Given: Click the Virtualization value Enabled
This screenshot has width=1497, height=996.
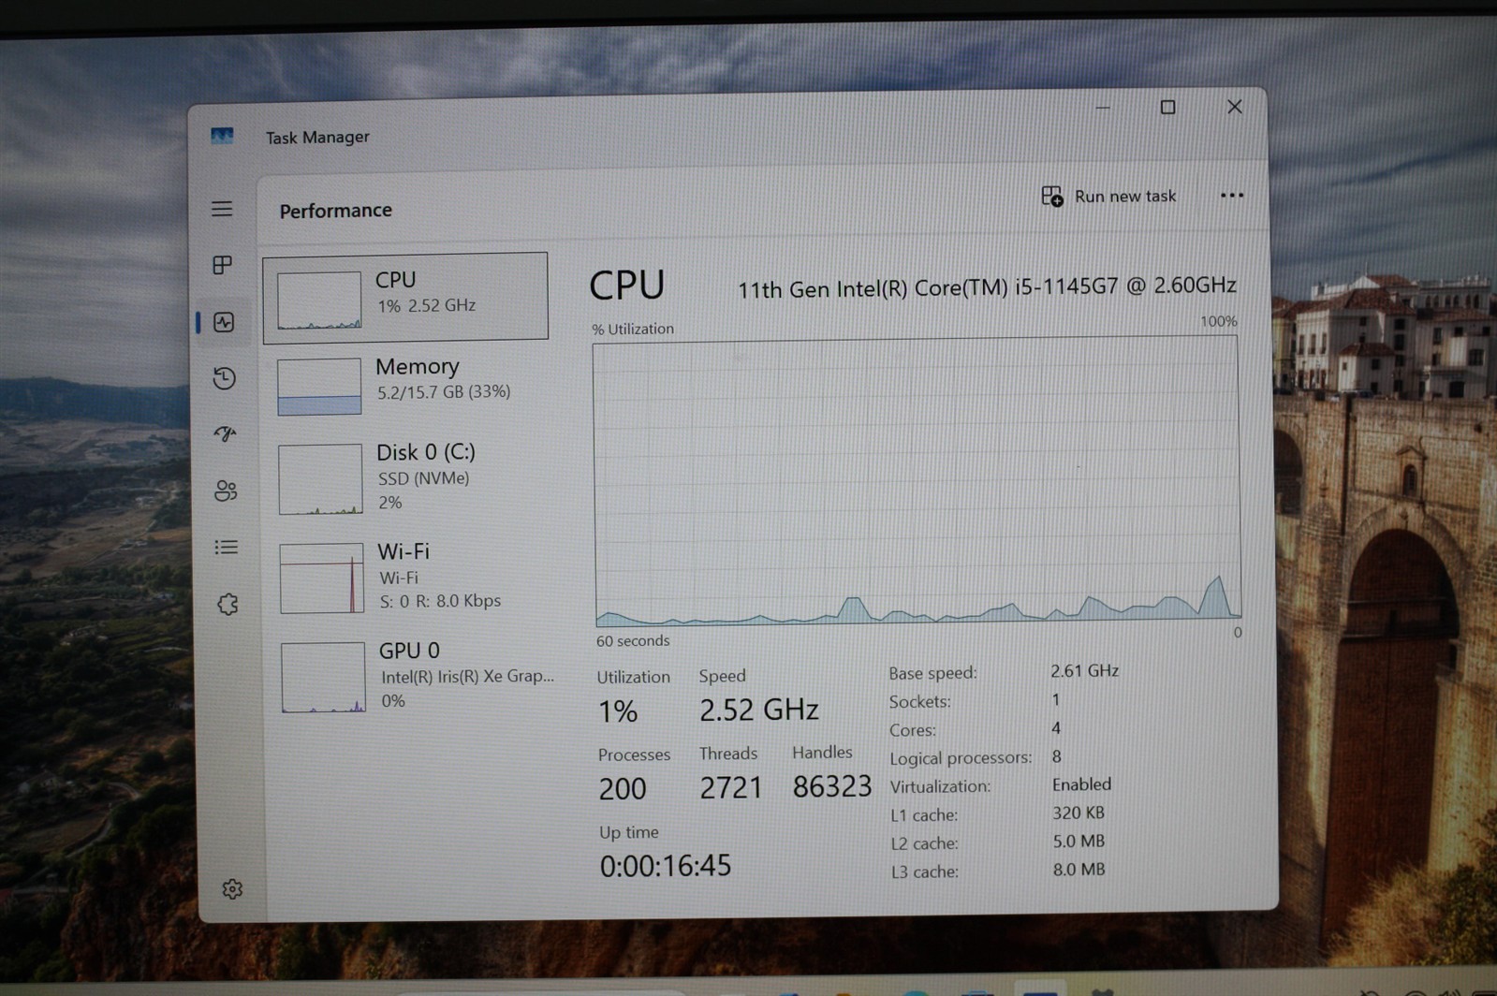Looking at the screenshot, I should point(1081,784).
